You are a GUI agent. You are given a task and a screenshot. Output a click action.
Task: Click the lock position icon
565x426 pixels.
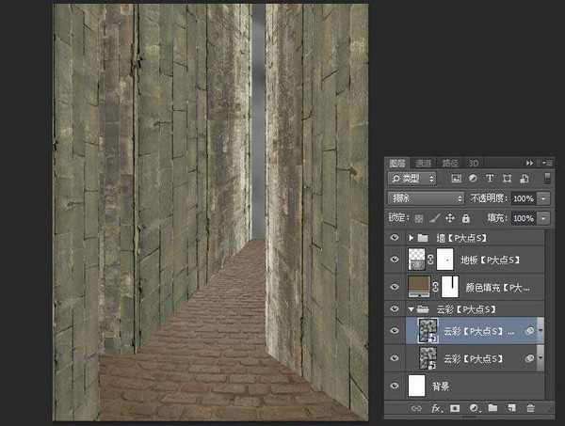[449, 218]
